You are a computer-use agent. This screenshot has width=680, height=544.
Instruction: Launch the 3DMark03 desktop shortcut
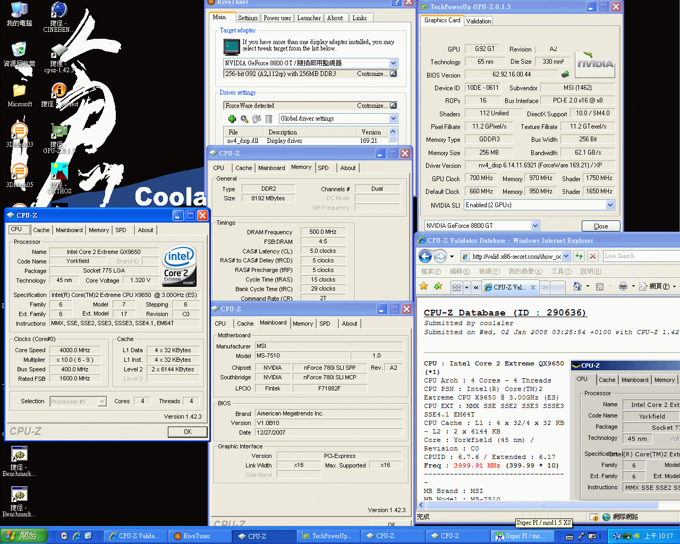click(20, 135)
